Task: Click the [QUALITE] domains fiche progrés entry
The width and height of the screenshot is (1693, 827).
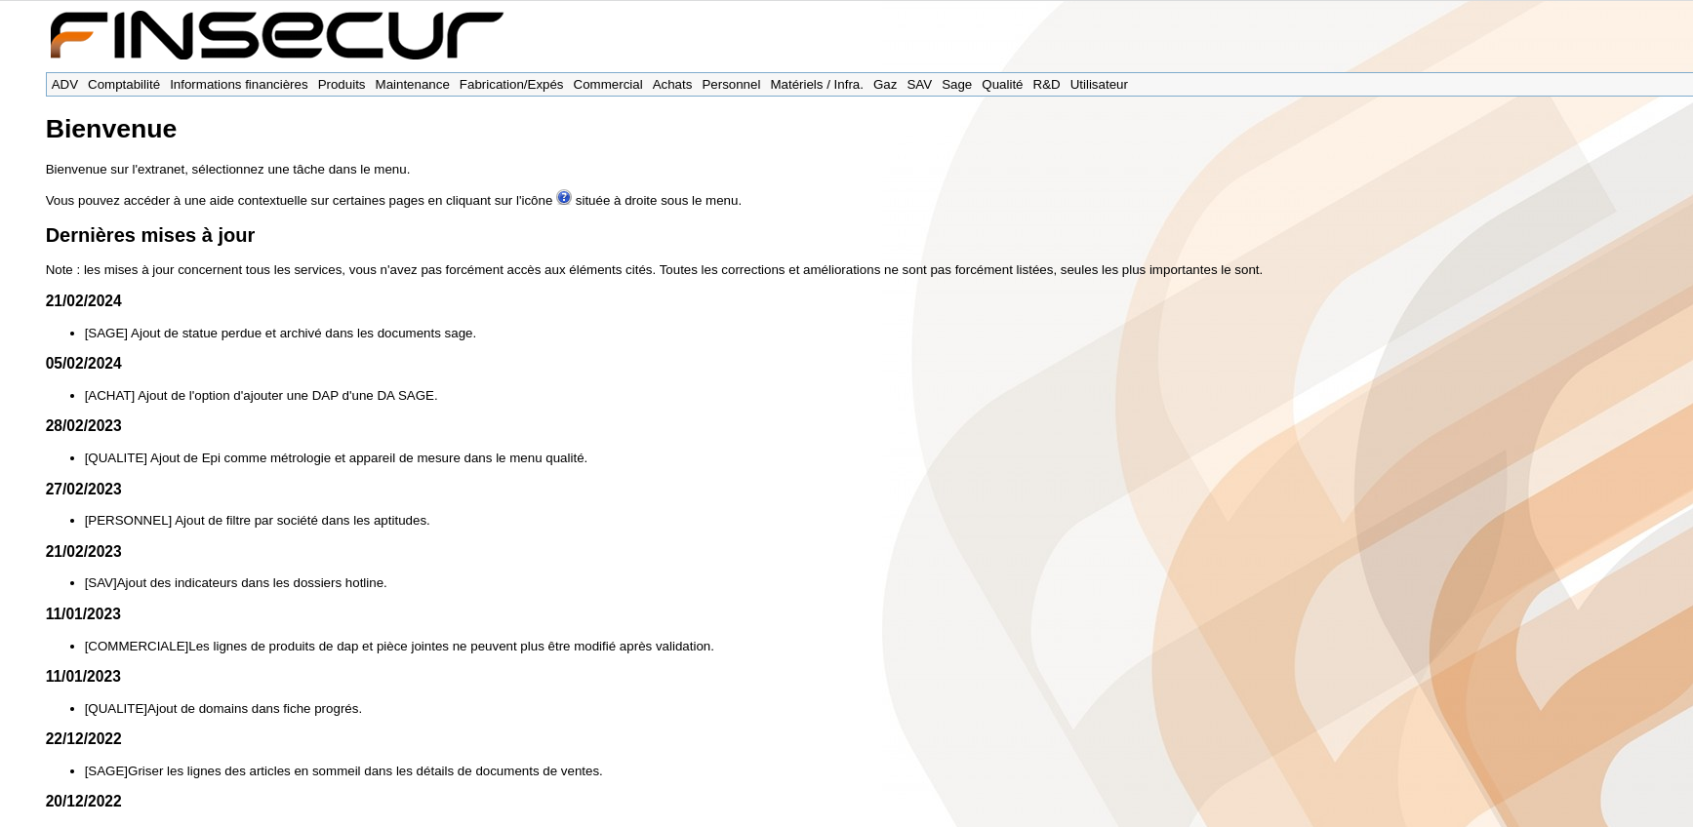Action: tap(223, 709)
